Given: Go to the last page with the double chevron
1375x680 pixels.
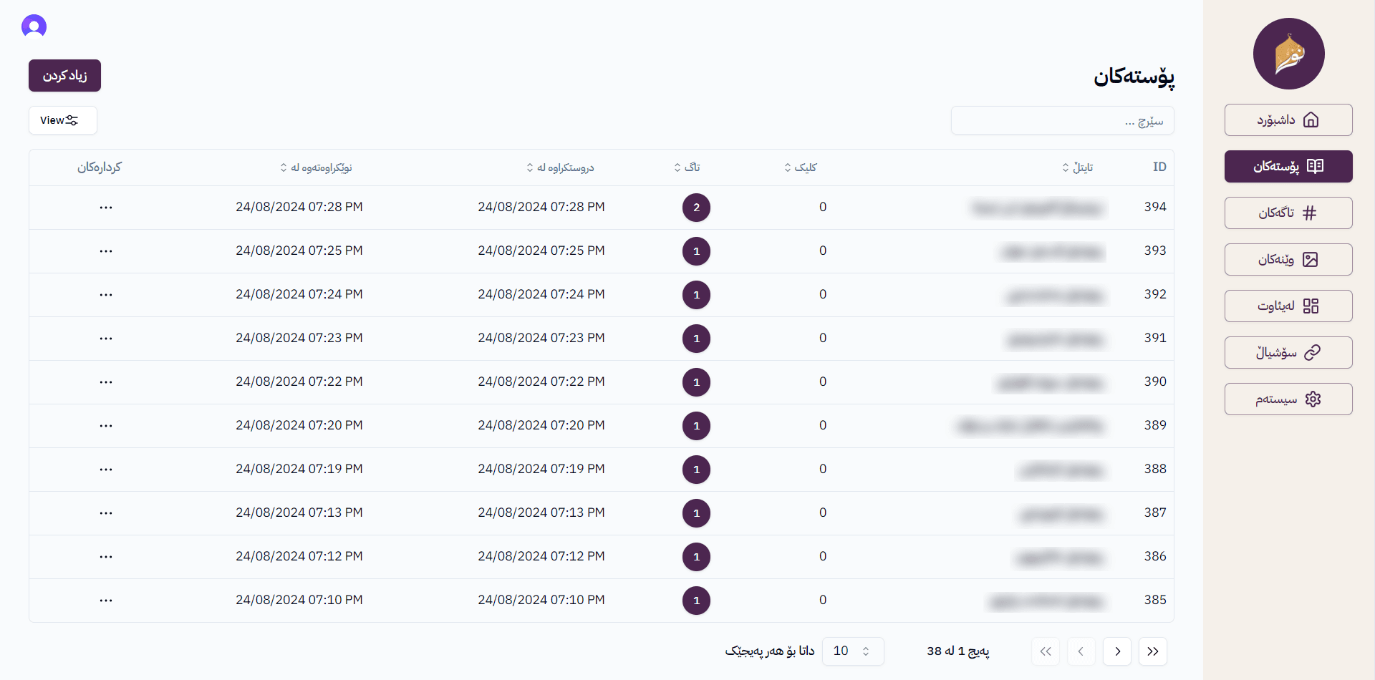Looking at the screenshot, I should coord(1153,651).
